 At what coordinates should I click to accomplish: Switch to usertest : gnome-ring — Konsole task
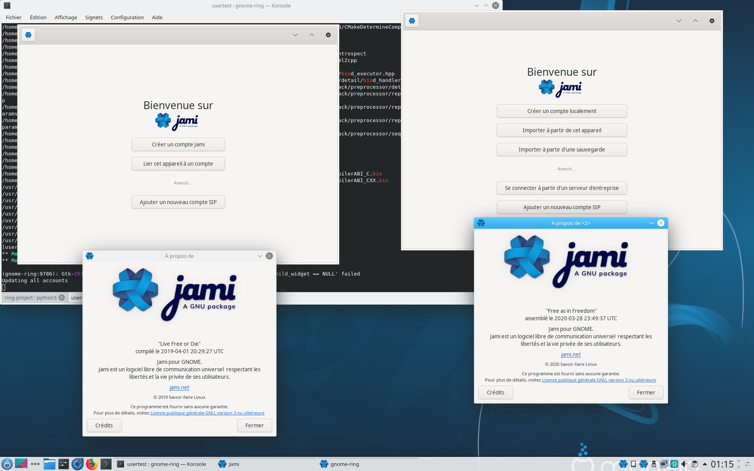165,464
